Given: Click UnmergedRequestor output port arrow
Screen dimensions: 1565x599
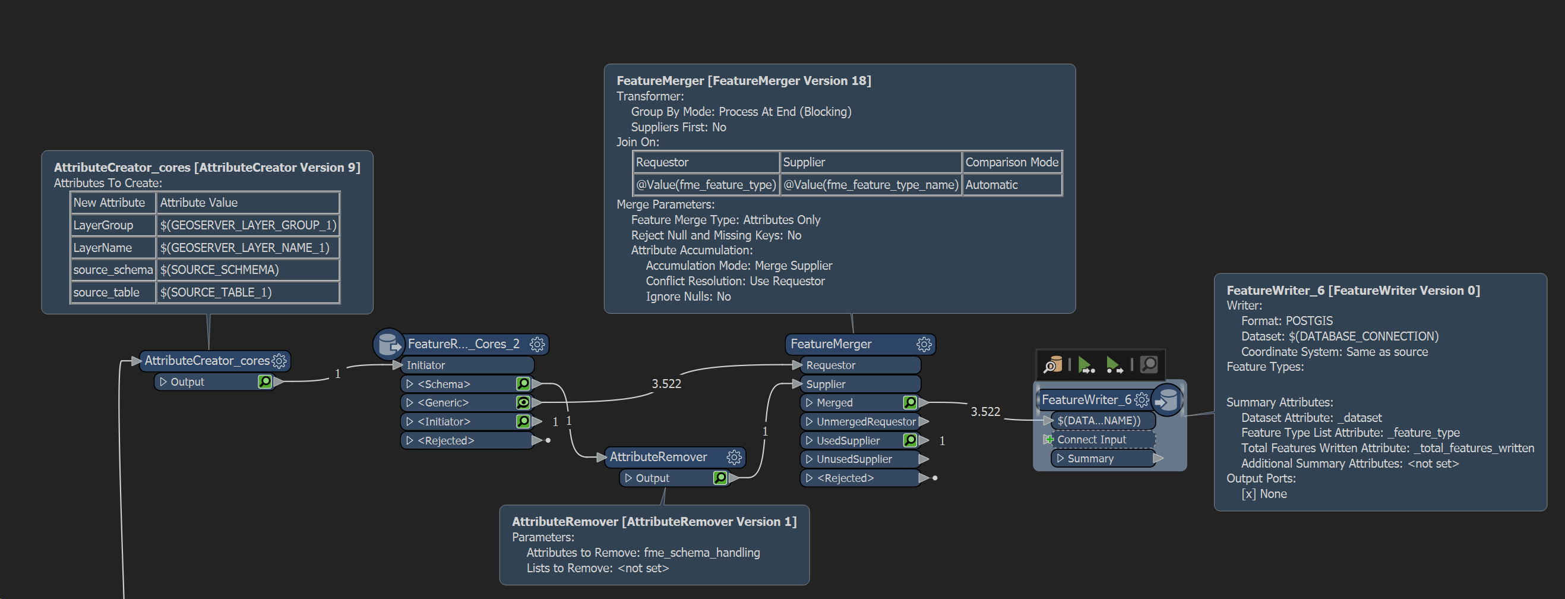Looking at the screenshot, I should pos(924,422).
